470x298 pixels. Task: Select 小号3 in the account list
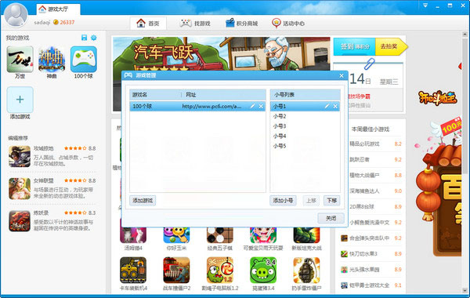pos(305,126)
